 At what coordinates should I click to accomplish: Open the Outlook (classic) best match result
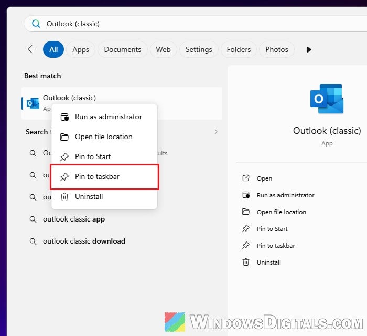[122, 103]
